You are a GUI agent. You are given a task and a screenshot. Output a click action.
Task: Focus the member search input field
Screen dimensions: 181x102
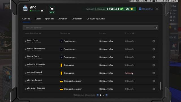pos(90,28)
